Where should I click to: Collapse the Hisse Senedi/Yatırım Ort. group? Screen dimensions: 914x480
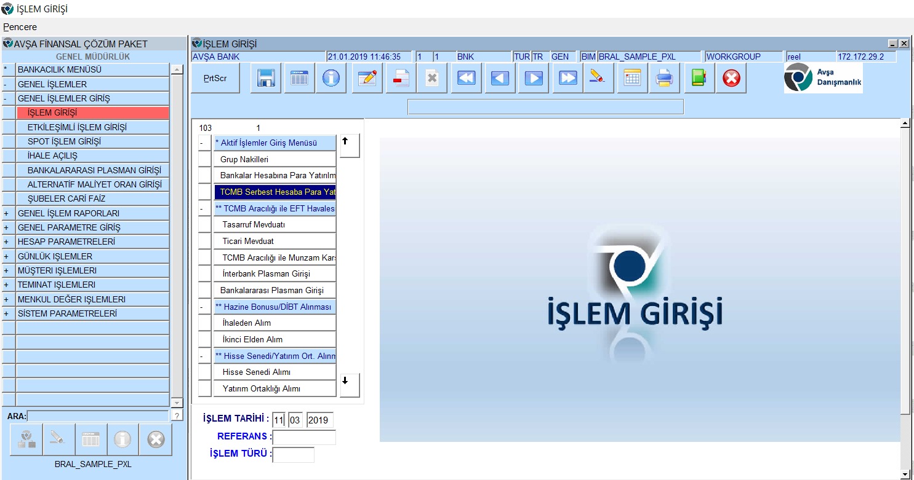click(x=205, y=356)
